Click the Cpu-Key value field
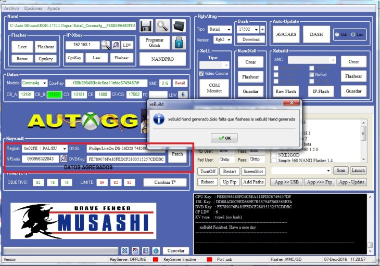This screenshot has height=266, width=380. (x=106, y=83)
